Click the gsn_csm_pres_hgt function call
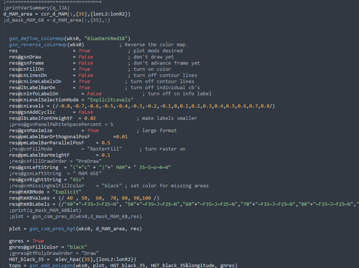Viewport: 359px width, 268px height. (54, 229)
